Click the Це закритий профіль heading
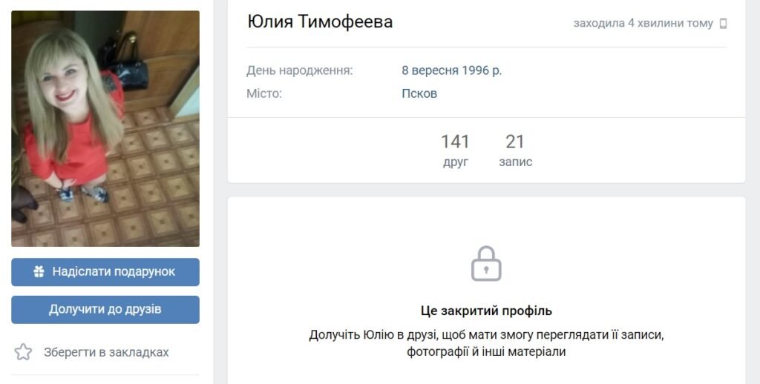 (486, 311)
